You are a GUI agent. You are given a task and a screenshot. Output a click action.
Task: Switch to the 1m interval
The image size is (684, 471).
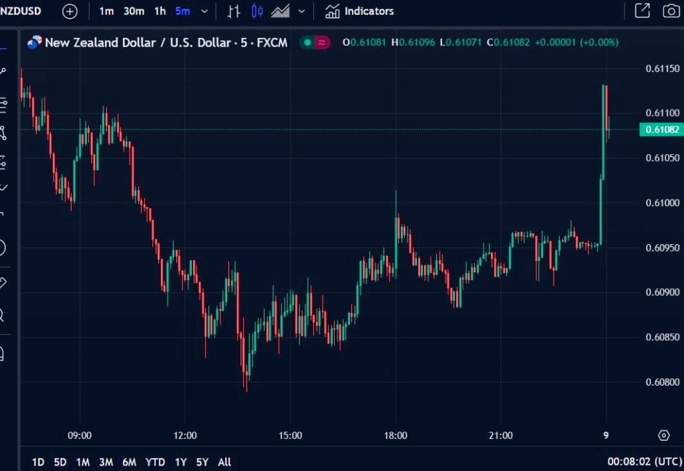click(x=106, y=11)
